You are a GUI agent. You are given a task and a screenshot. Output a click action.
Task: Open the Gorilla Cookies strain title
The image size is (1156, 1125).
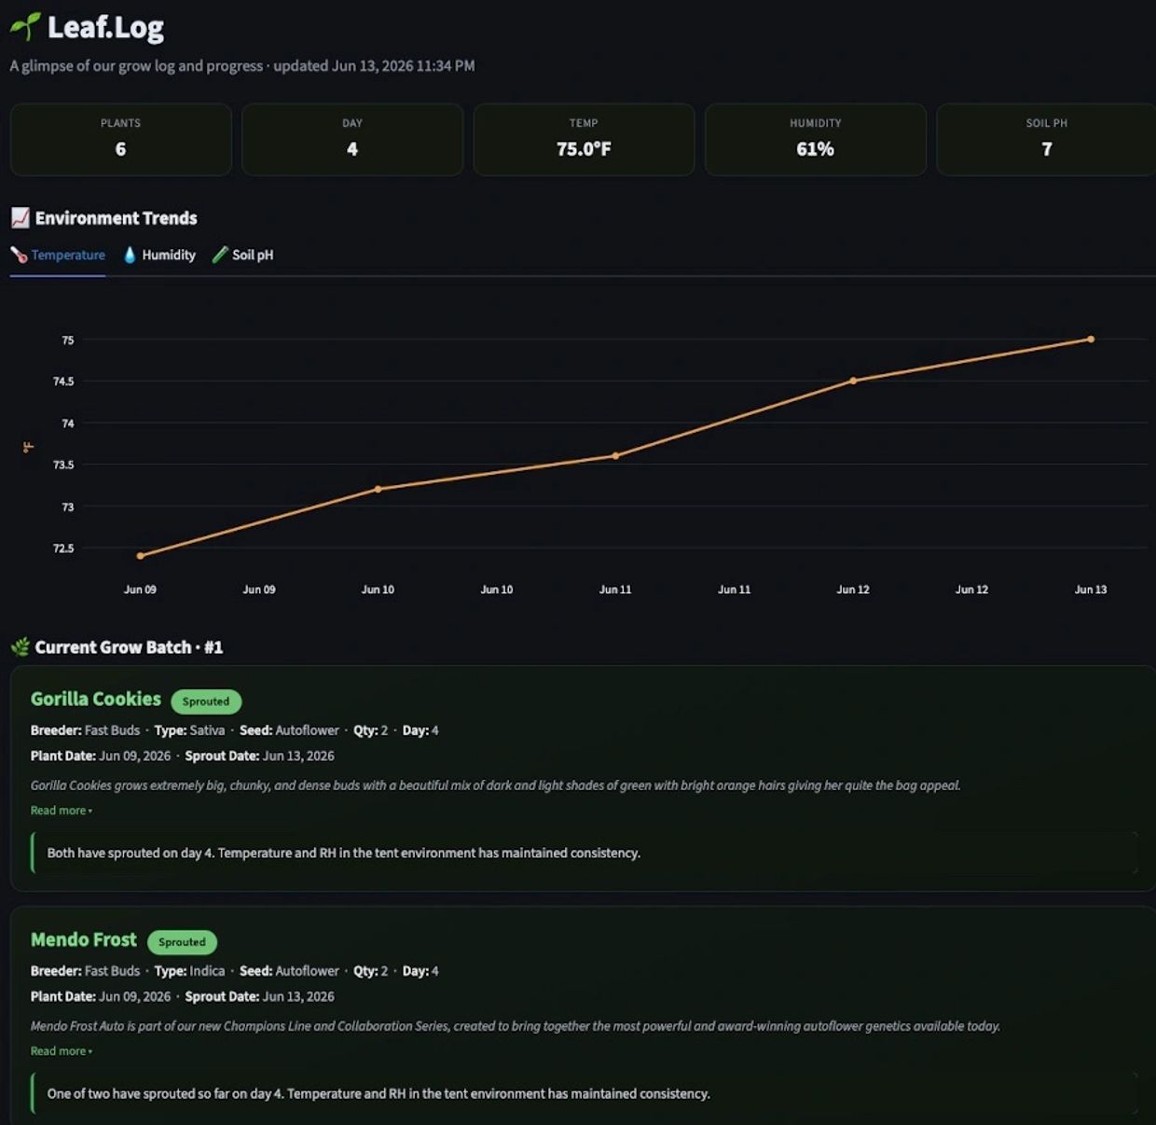[96, 699]
